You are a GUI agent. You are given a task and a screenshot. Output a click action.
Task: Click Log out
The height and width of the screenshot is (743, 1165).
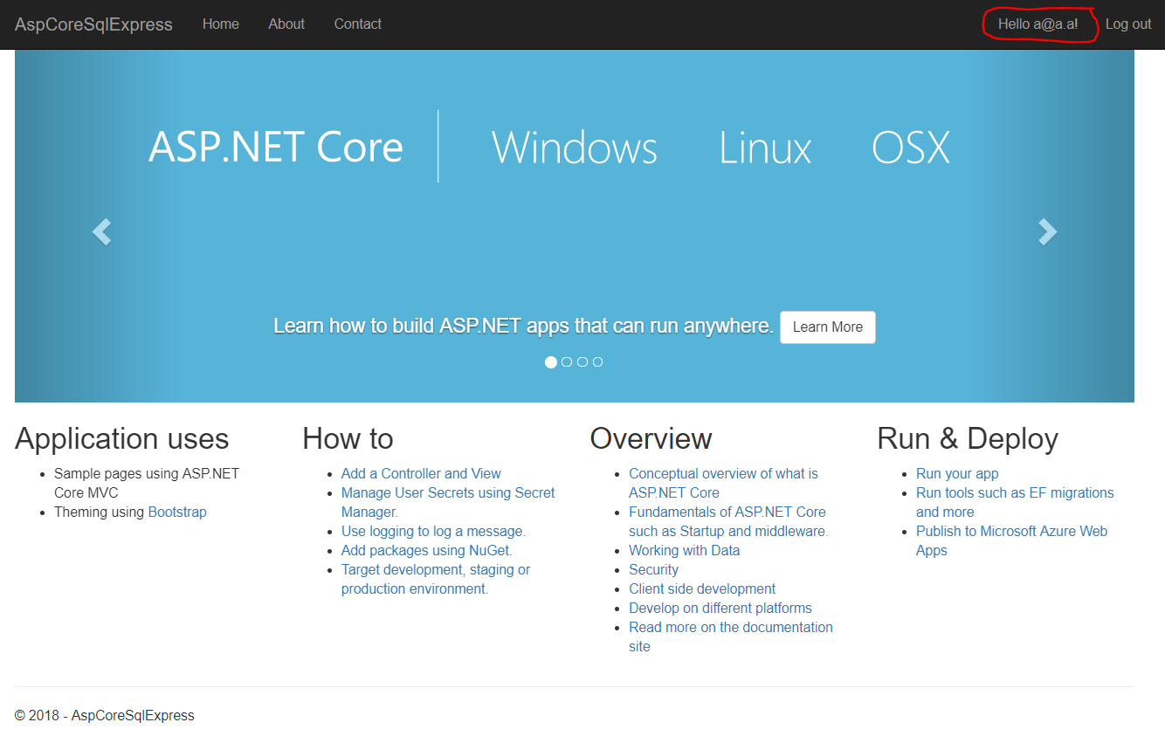[1128, 24]
